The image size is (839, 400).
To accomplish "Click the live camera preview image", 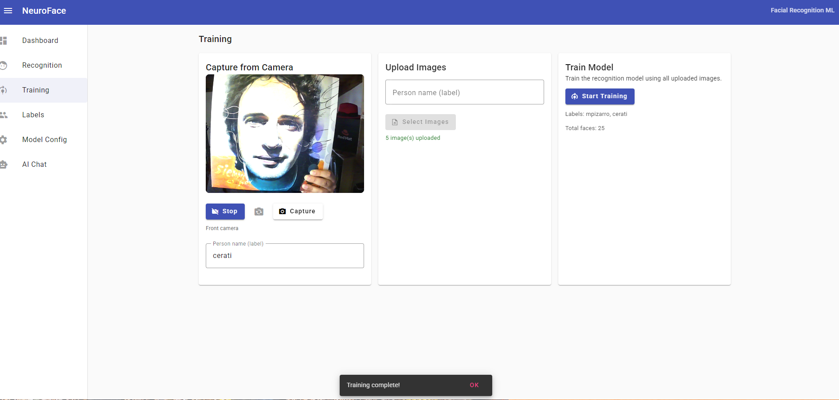I will pos(284,134).
